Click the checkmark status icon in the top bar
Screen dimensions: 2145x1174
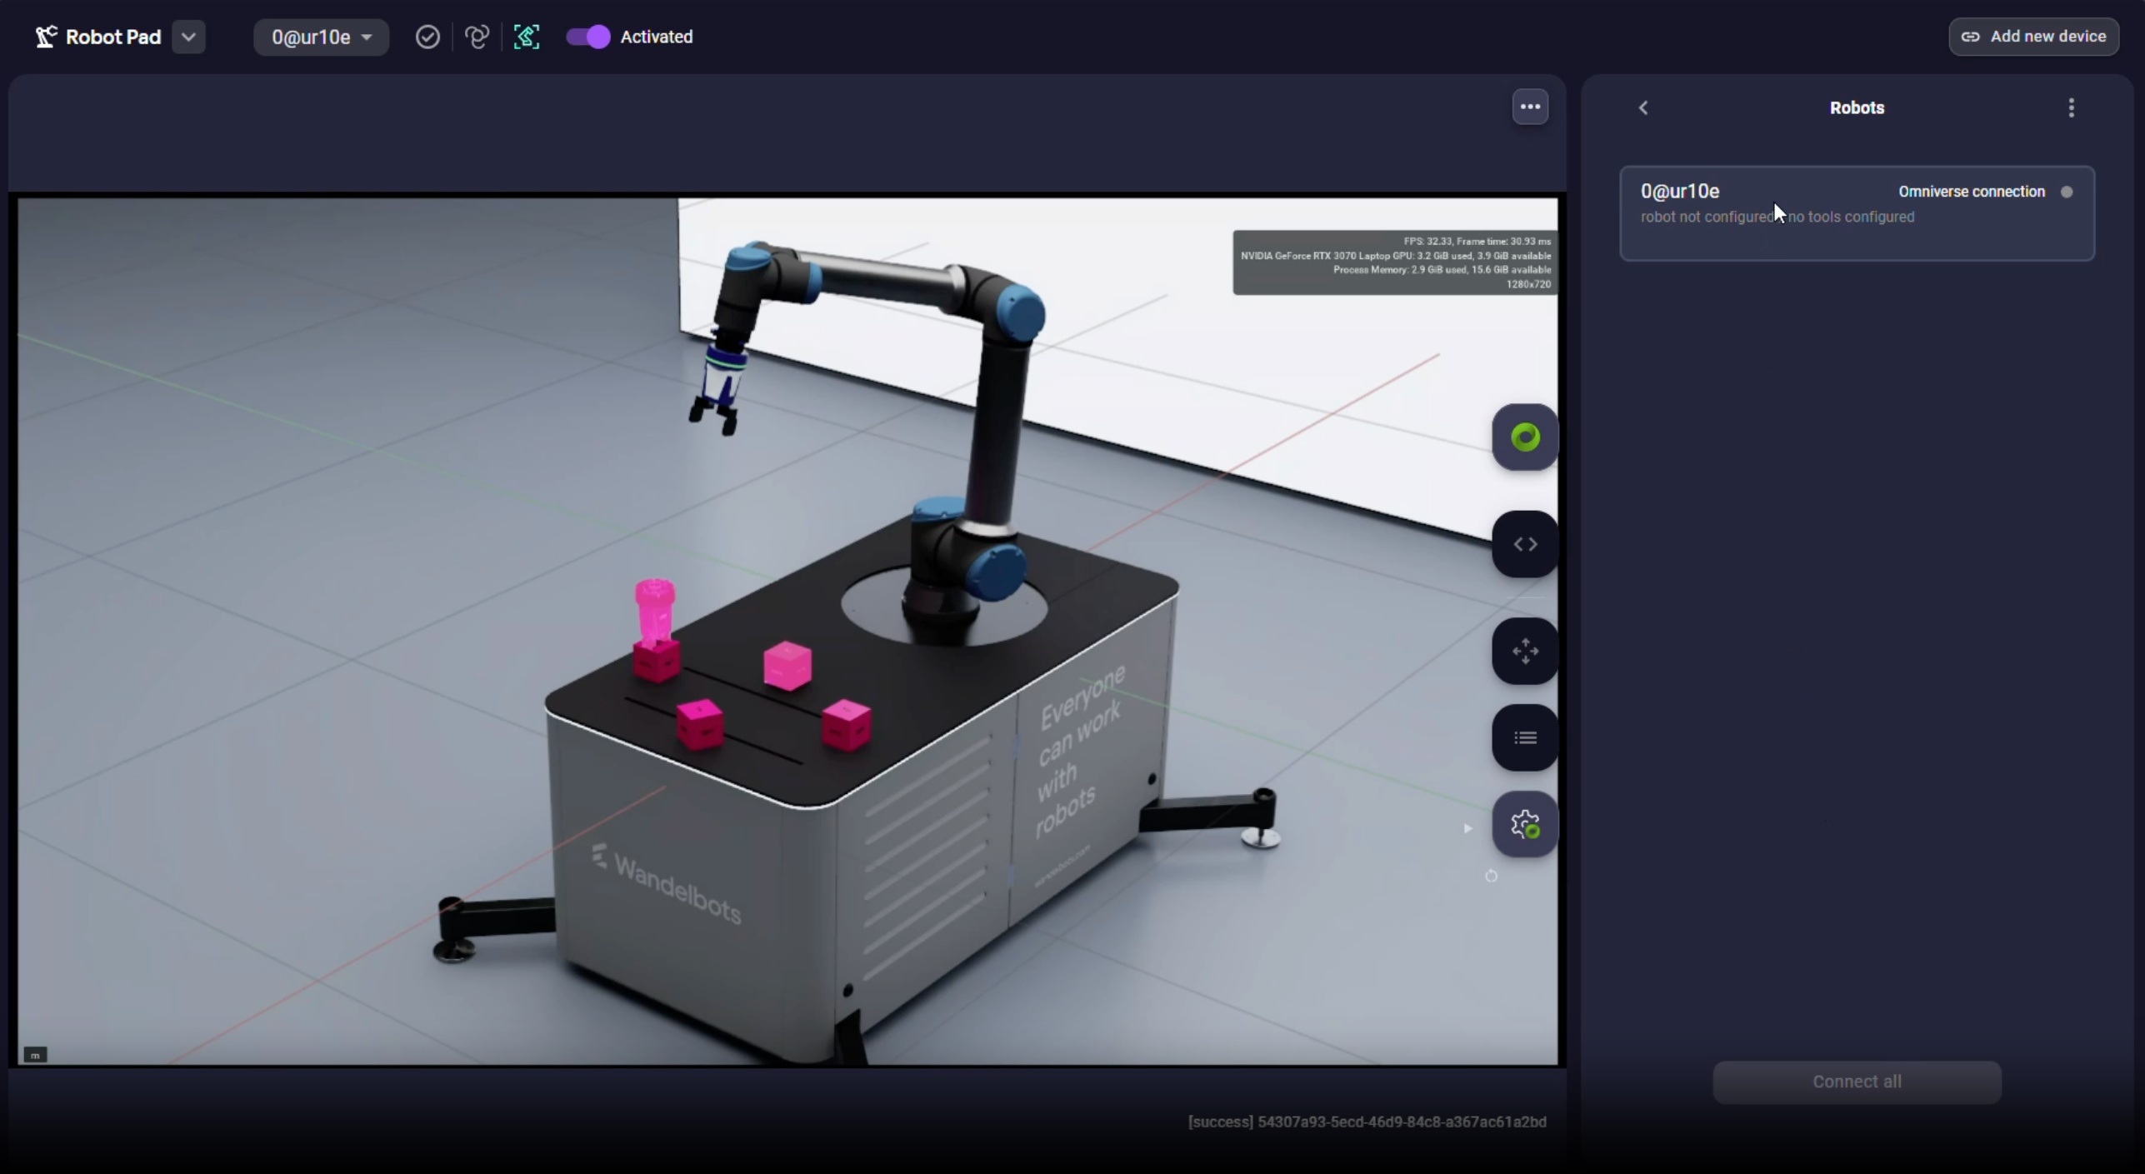click(x=427, y=37)
